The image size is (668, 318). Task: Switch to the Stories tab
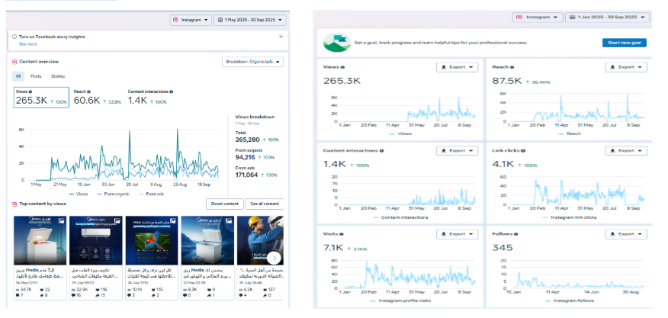pos(58,76)
